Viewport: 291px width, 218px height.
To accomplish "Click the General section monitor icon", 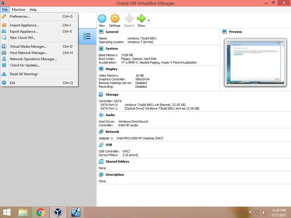I will tap(101, 32).
